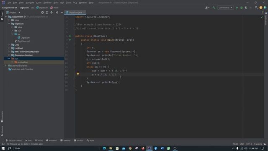Click the yellow lightbulb intention icon
This screenshot has width=268, height=151.
coord(78,74)
